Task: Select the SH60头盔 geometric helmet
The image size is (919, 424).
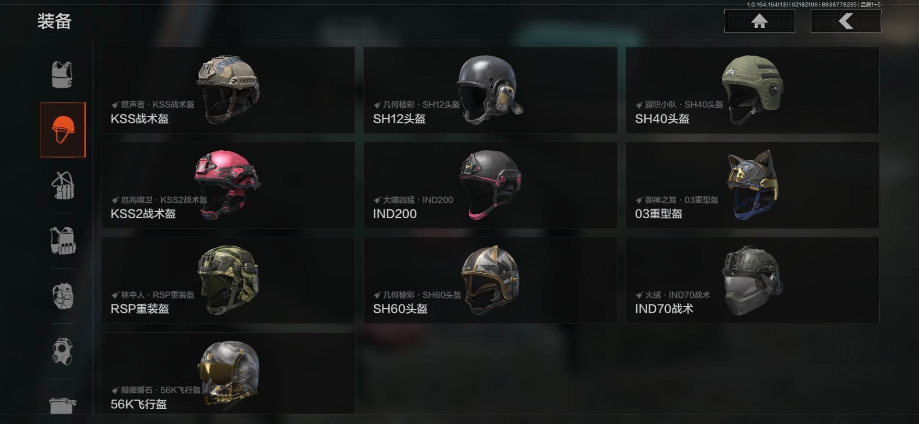Action: pyautogui.click(x=490, y=280)
